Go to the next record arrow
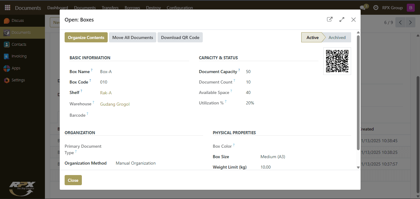 [x=410, y=22]
